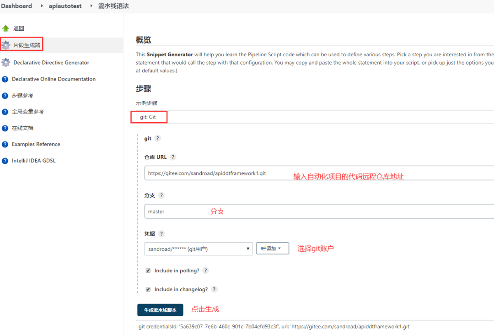
Task: Open Examples Reference sidebar link
Action: (36, 144)
